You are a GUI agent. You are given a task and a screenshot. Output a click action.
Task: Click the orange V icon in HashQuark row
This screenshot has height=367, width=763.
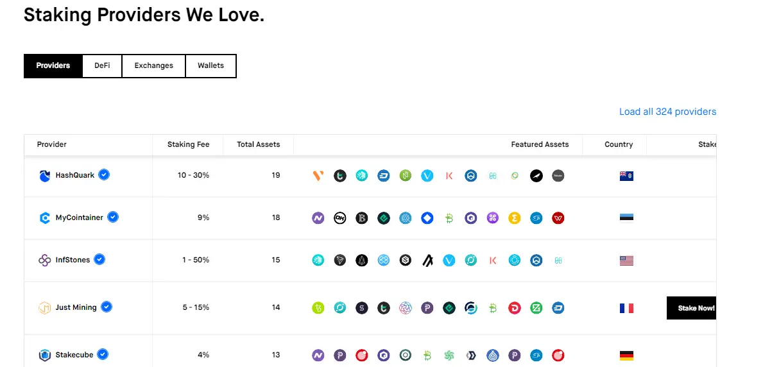point(318,176)
